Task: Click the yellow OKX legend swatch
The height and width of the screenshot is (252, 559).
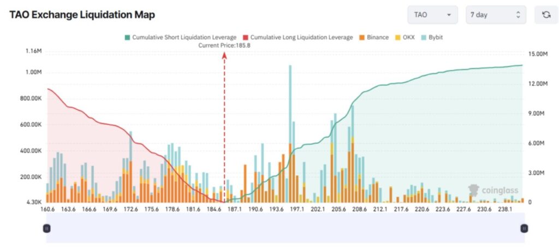Action: [x=398, y=37]
